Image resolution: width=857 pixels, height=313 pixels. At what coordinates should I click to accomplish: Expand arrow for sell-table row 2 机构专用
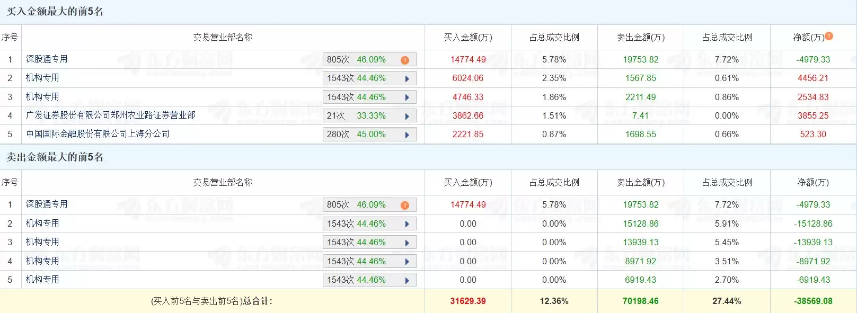pyautogui.click(x=407, y=224)
